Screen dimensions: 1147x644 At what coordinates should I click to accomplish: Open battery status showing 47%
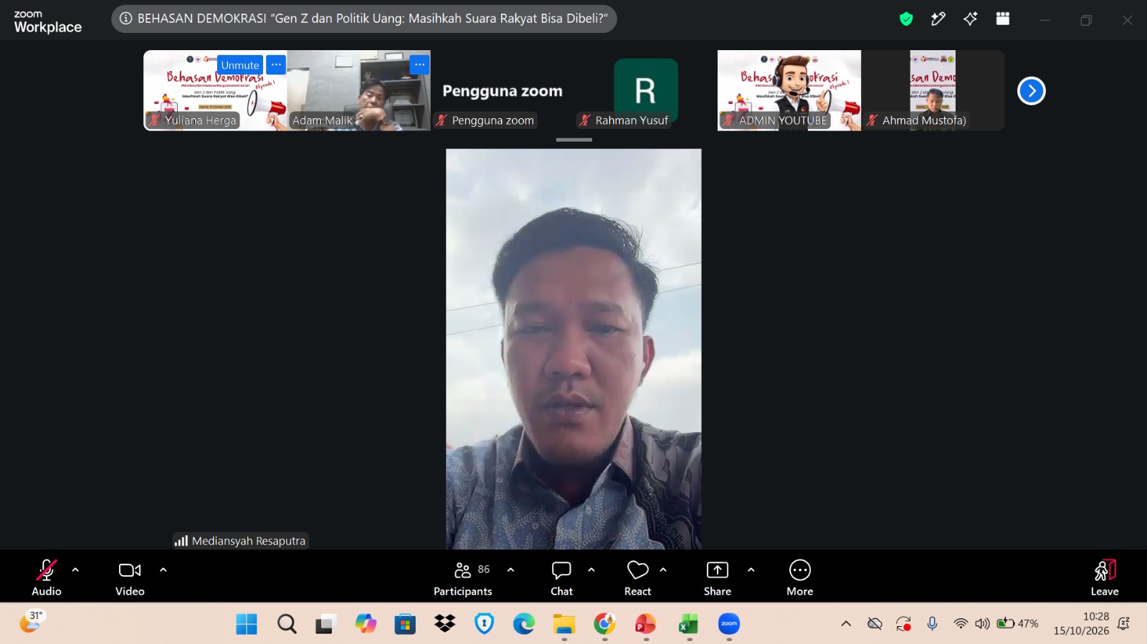[1017, 623]
